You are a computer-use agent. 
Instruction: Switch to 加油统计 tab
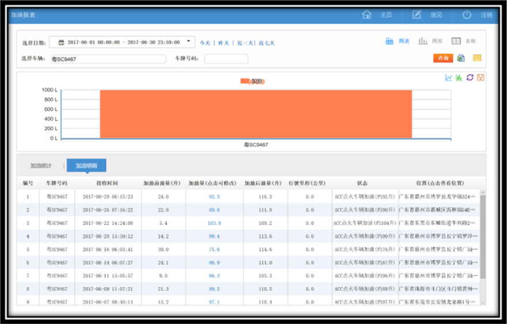tap(41, 166)
